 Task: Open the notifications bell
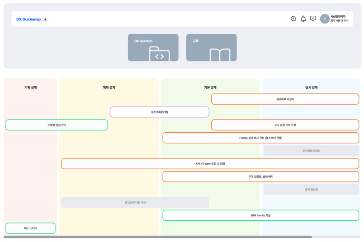[x=303, y=19]
